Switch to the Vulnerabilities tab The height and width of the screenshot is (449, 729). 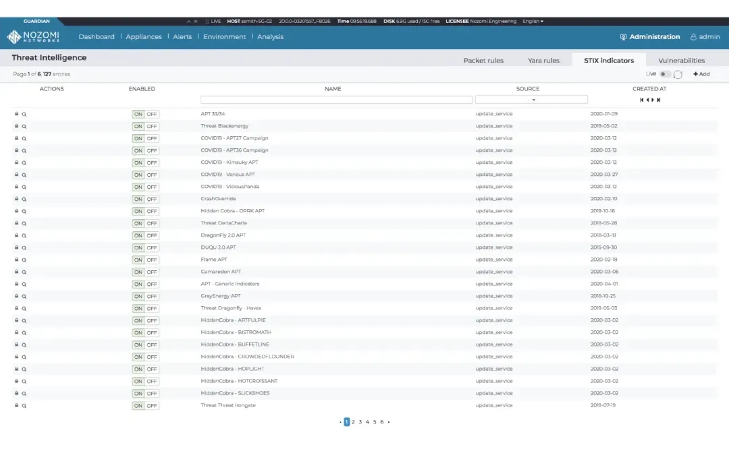(681, 60)
